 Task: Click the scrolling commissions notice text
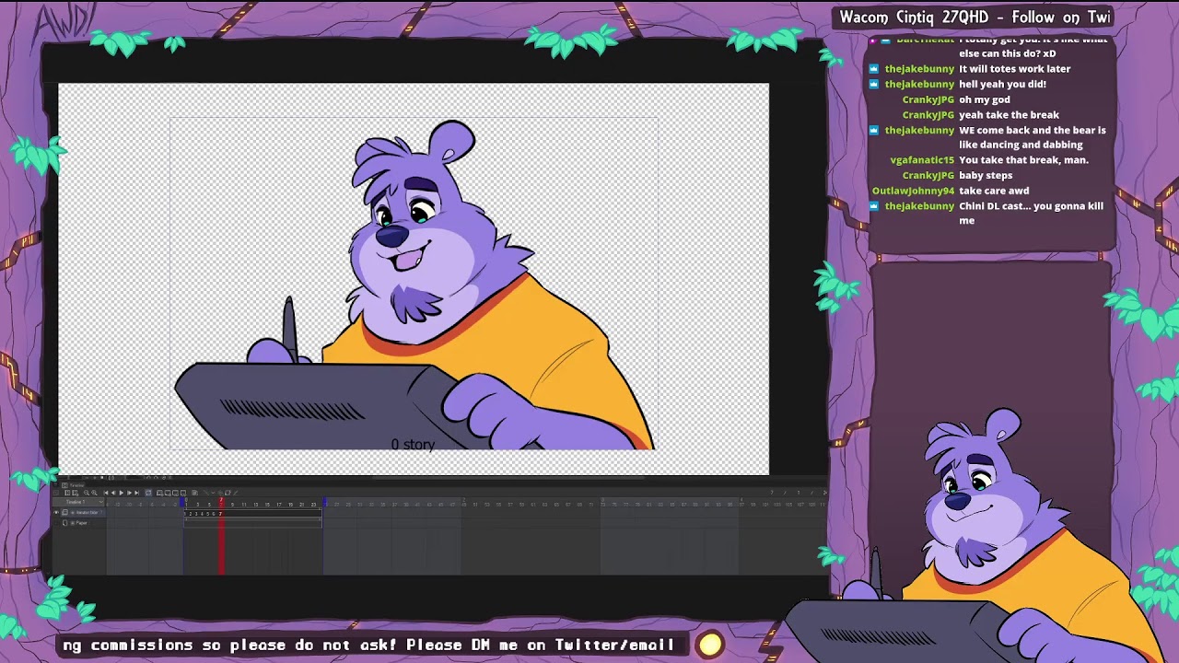tap(368, 645)
